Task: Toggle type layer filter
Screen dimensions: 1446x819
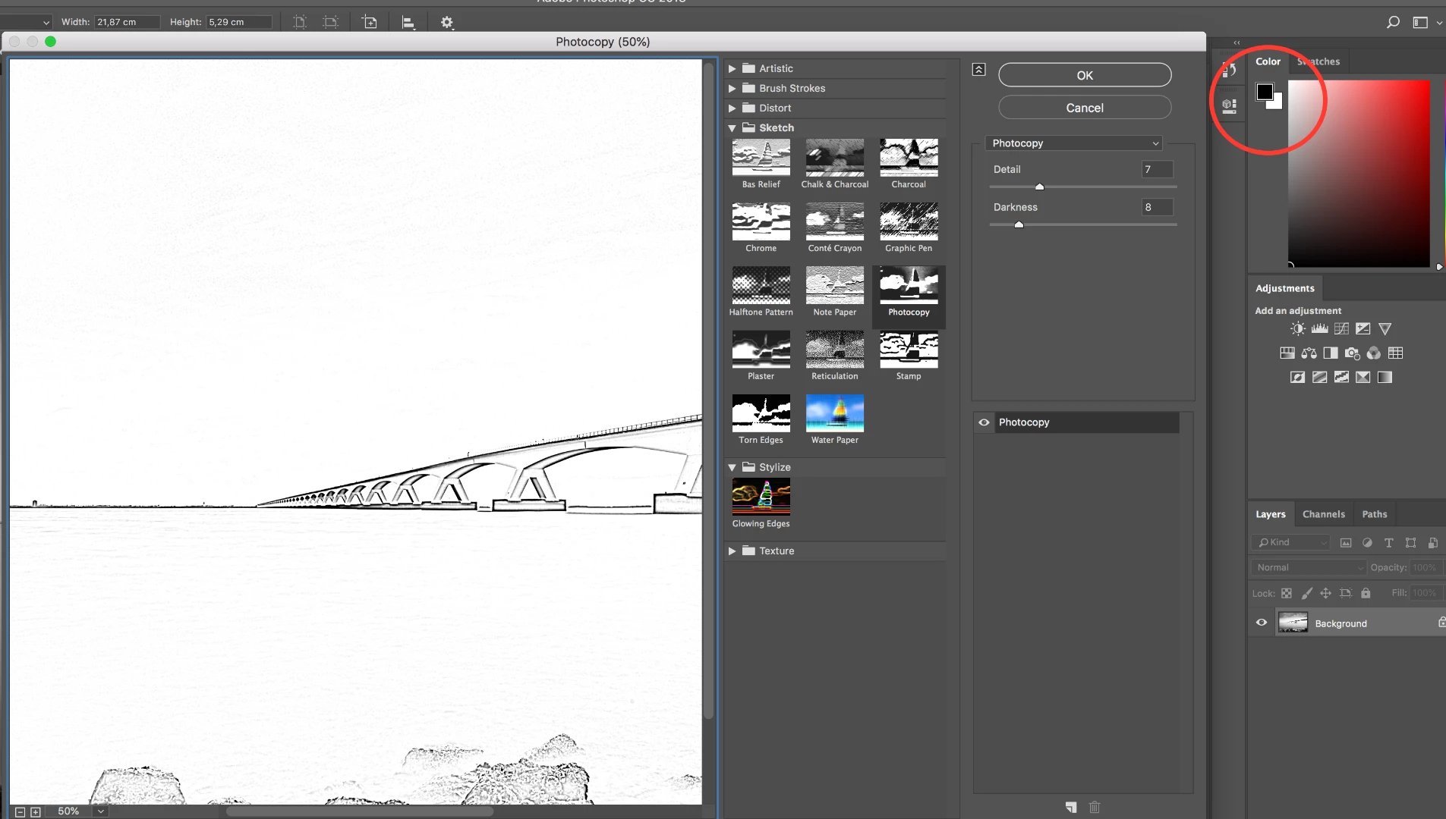Action: point(1389,543)
